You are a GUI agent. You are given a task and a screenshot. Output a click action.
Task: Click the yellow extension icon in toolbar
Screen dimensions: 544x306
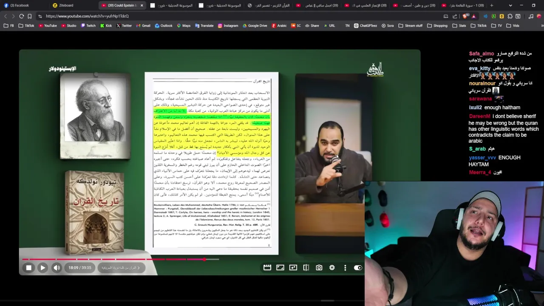pos(502,16)
